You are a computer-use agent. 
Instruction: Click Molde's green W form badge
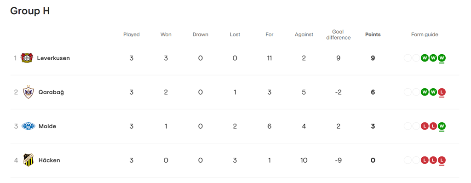[x=442, y=126]
